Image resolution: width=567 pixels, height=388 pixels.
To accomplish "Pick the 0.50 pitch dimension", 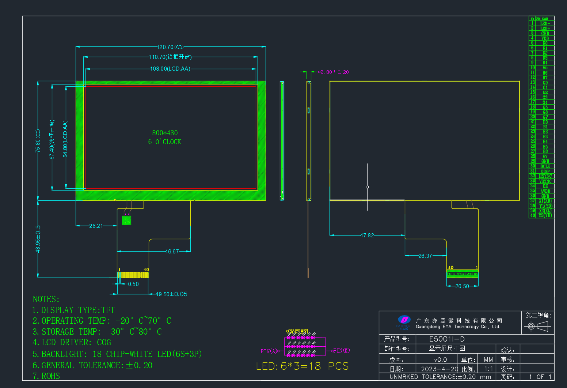I will pyautogui.click(x=133, y=284).
